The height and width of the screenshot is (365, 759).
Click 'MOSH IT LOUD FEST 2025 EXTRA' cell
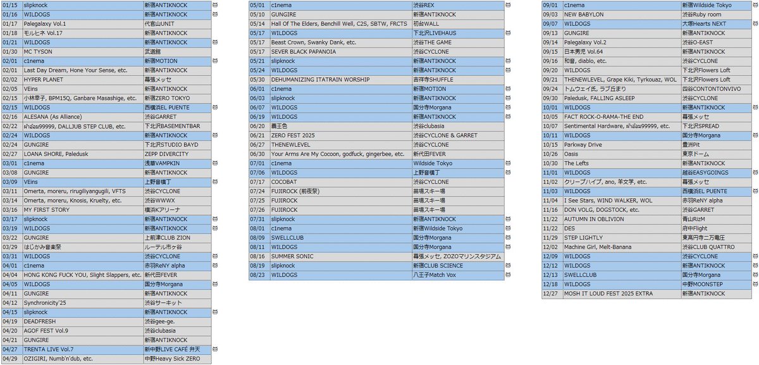click(621, 294)
